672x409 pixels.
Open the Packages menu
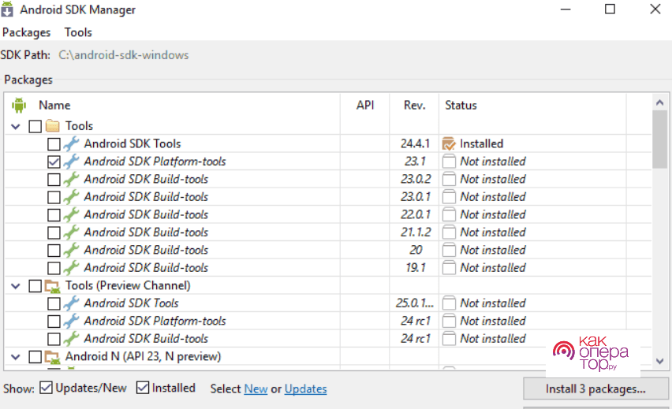26,32
